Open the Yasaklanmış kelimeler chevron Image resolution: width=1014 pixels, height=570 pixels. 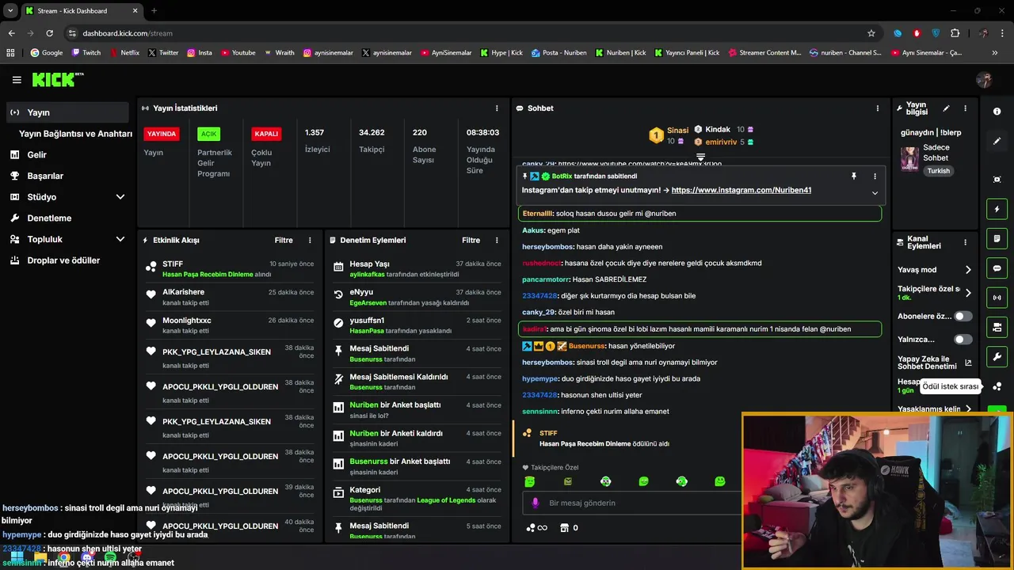(968, 409)
